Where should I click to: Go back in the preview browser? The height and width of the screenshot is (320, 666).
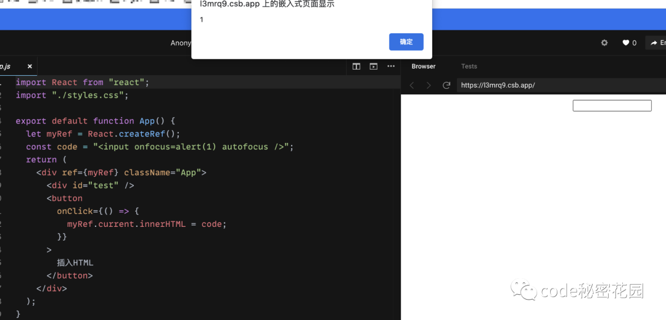click(x=412, y=85)
